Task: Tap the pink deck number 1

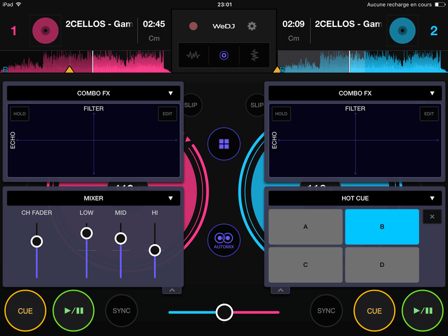Action: tap(13, 31)
